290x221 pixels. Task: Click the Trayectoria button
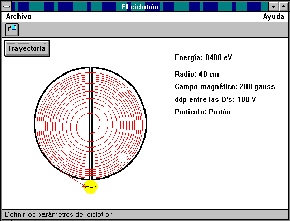[x=27, y=49]
